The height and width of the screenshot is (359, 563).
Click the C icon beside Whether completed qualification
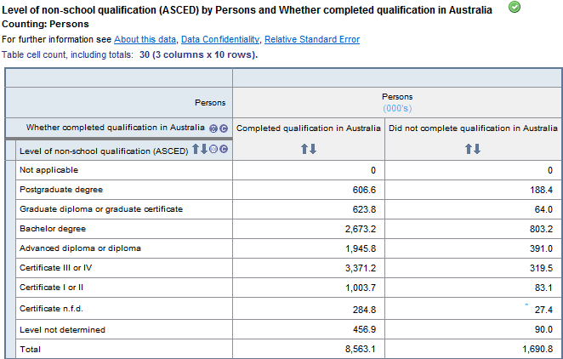pos(224,128)
